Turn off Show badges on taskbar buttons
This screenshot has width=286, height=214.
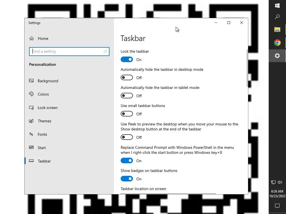coord(127,179)
